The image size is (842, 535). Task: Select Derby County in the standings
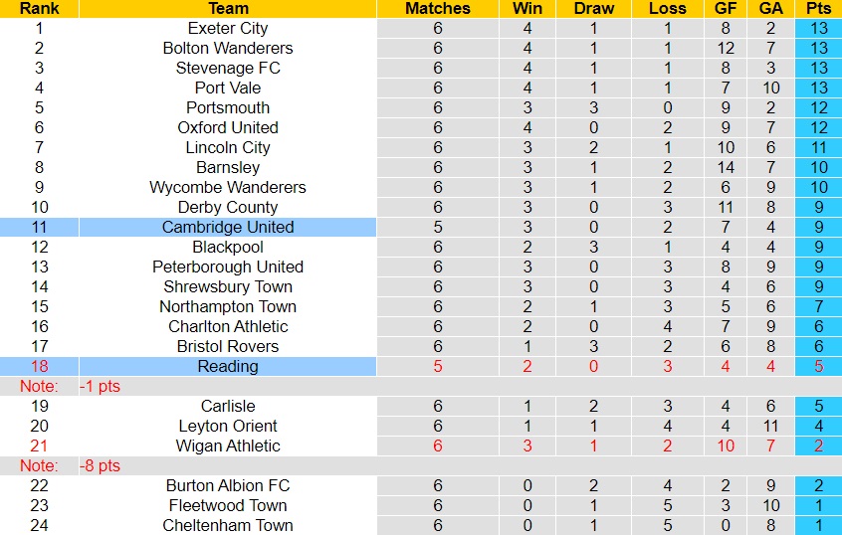coord(228,207)
